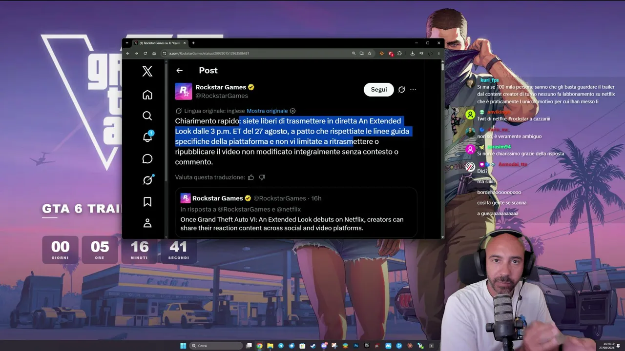Open the tab search dropdown chevron

point(127,43)
